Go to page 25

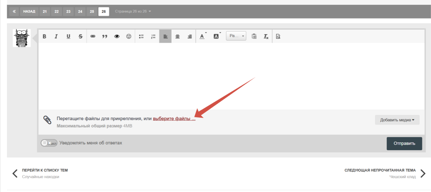pos(92,12)
